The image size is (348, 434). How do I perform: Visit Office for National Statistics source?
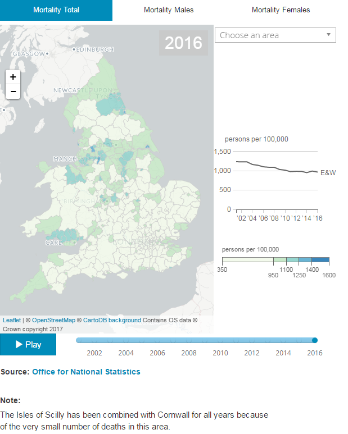(x=86, y=372)
